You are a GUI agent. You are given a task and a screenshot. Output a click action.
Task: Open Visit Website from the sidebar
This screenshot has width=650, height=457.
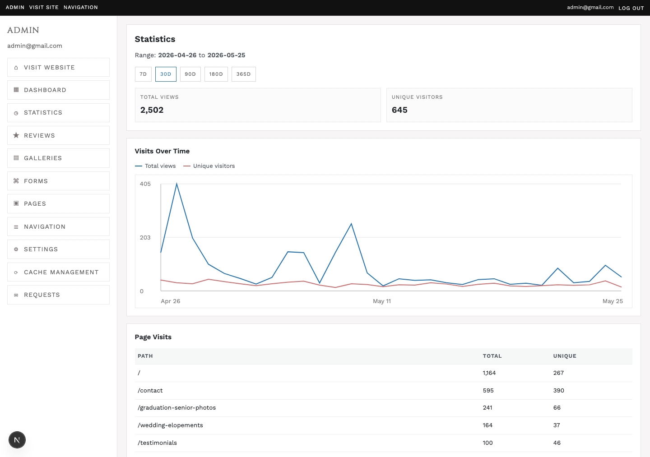click(58, 67)
